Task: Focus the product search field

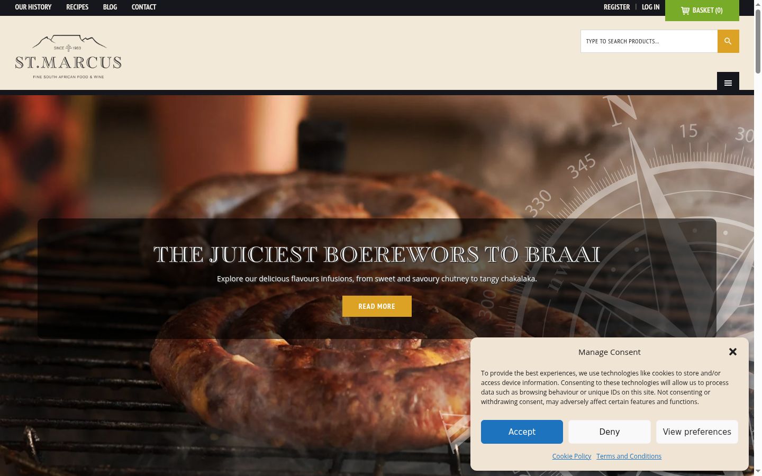Action: [649, 41]
